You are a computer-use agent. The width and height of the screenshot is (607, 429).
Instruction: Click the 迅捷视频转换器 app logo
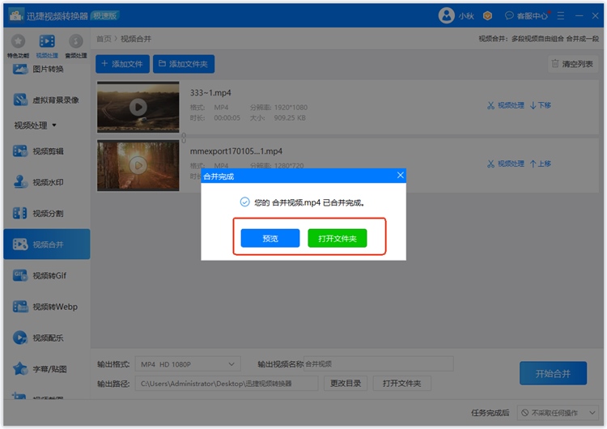pos(16,15)
